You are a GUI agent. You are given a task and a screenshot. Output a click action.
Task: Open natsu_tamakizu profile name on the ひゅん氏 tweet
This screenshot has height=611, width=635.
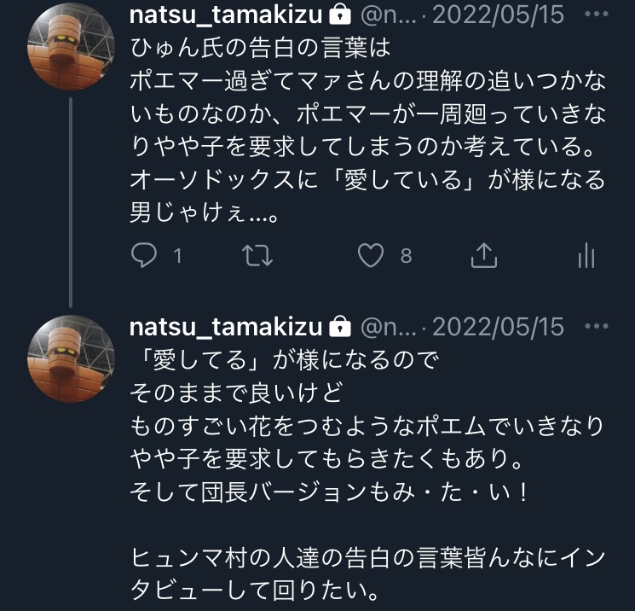(226, 15)
